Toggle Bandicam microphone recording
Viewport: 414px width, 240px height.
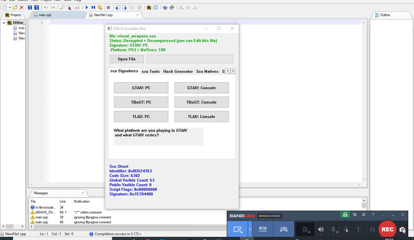point(334,230)
